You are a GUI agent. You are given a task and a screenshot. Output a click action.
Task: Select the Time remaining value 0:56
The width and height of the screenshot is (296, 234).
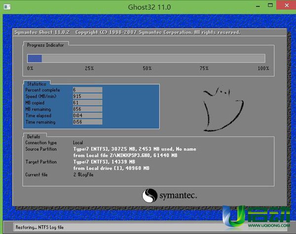[88, 122]
